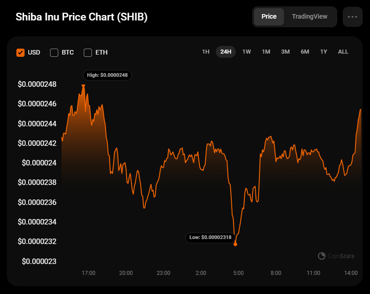Screen dimensions: 370x294
Task: Click the High price marker label
Action: (x=107, y=75)
